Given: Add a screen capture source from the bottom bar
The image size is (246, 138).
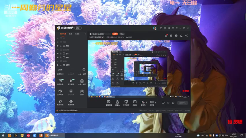Looking at the screenshot, I should pyautogui.click(x=109, y=103).
